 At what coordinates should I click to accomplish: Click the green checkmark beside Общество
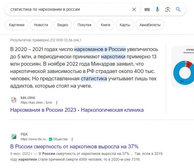50,139
